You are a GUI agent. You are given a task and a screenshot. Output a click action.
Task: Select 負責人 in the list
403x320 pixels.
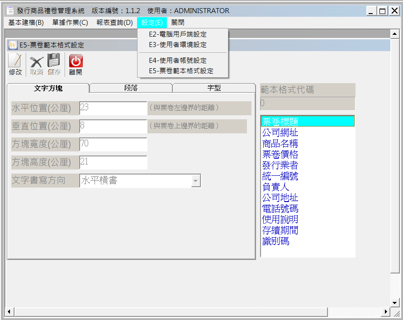308,187
